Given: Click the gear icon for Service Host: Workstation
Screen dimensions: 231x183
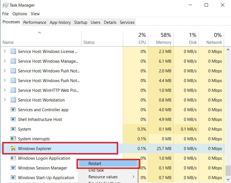Looking at the screenshot, I should click(13, 100).
